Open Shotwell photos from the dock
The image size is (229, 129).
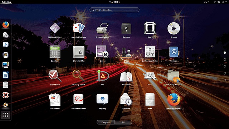(x=6, y=65)
